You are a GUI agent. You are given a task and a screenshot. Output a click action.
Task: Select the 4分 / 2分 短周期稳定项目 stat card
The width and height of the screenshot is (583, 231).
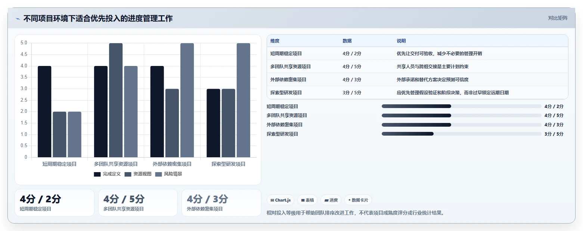55,203
